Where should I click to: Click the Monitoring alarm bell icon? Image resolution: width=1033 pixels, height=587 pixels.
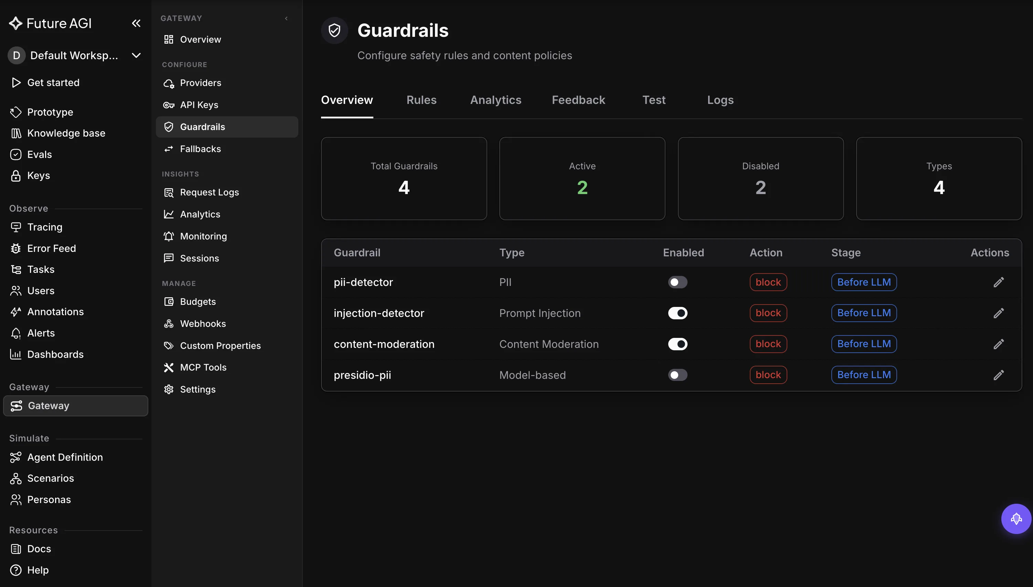[169, 236]
